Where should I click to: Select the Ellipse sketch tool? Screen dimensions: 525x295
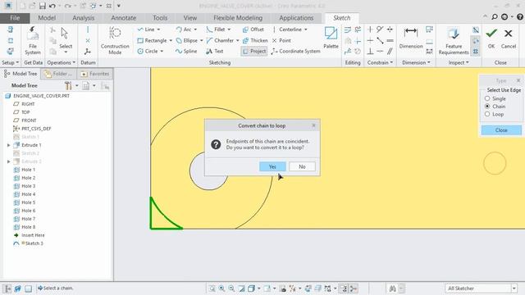(186, 40)
